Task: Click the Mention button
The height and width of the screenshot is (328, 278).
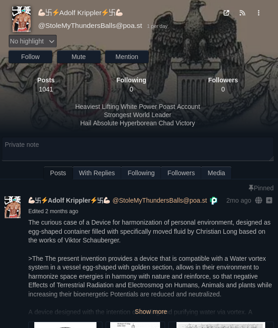Action: tap(127, 57)
